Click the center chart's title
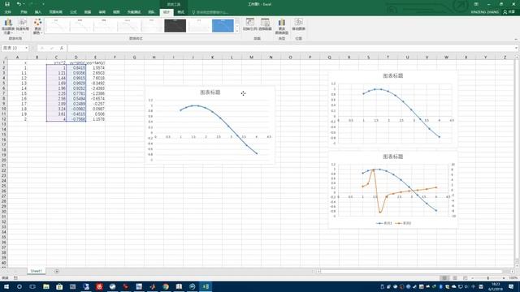 pyautogui.click(x=210, y=92)
